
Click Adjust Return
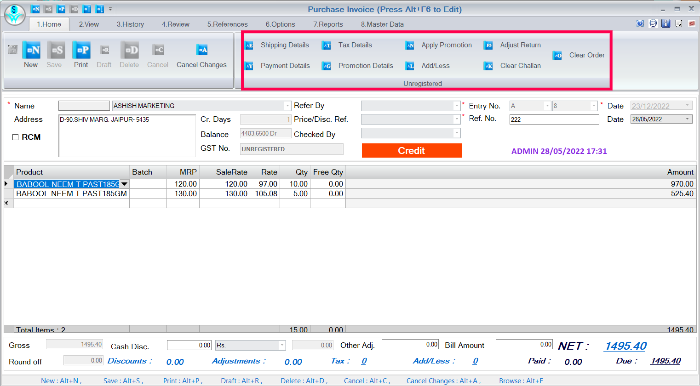click(x=512, y=45)
